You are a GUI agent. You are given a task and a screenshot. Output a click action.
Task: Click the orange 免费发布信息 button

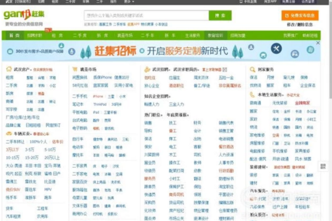[300, 16]
